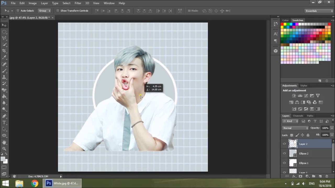Toggle Lock image pixels brush icon
335x188 pixels.
[x=297, y=135]
